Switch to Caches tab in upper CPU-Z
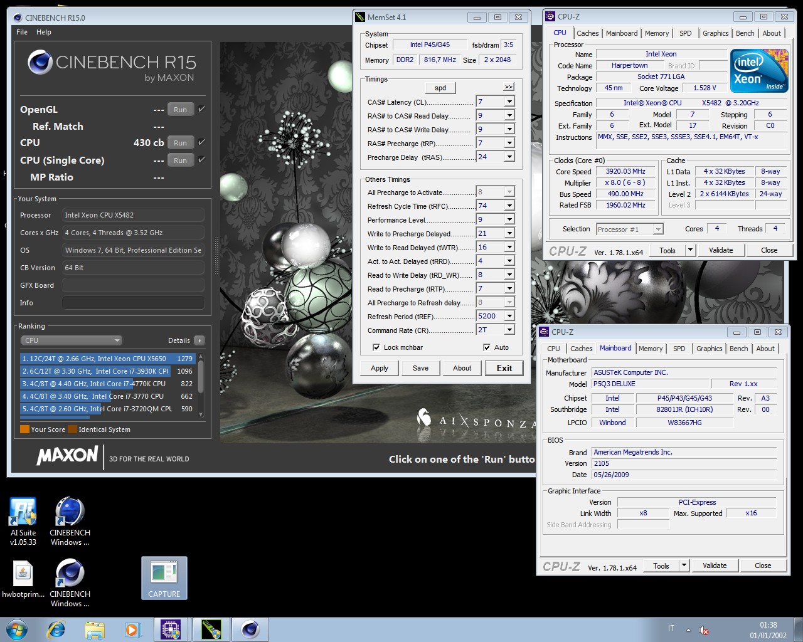Screen dimensions: 803x642 (x=588, y=33)
